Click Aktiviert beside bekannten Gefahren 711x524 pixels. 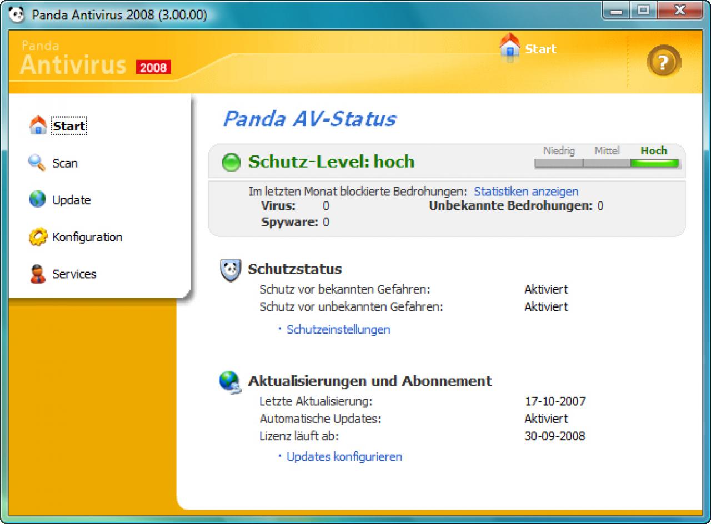546,289
